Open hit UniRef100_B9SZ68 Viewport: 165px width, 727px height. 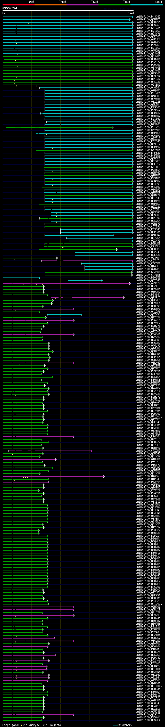tap(148, 25)
